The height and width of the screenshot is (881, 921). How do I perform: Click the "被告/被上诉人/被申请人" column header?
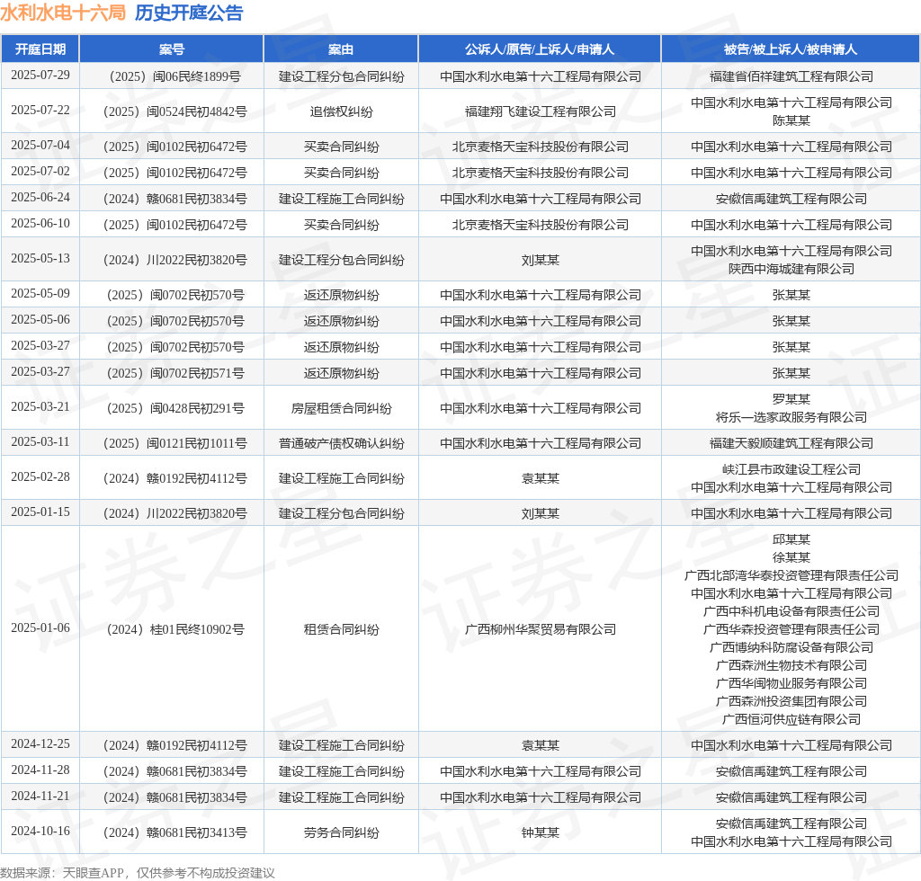[x=791, y=49]
